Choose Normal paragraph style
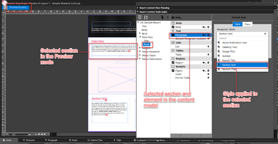This screenshot has height=144, width=278. [x=243, y=56]
